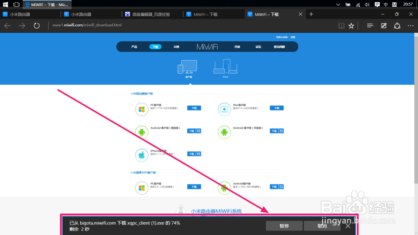Switch to the 高级编辑器_百度经验 tab
Image resolution: width=418 pixels, height=235 pixels.
coord(153,14)
